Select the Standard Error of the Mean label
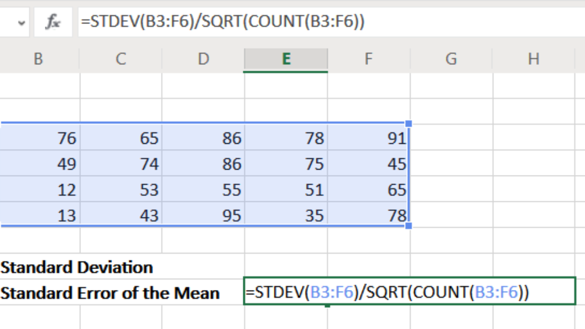Image resolution: width=585 pixels, height=329 pixels. click(110, 293)
